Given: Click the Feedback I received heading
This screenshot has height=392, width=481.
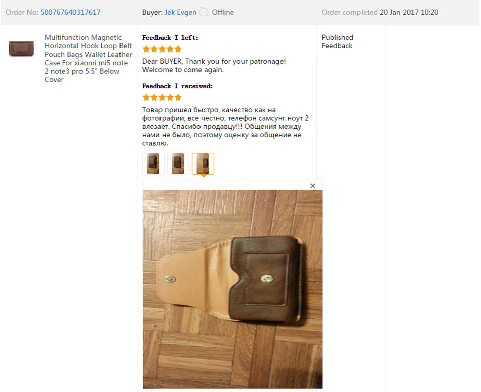Looking at the screenshot, I should pyautogui.click(x=177, y=86).
